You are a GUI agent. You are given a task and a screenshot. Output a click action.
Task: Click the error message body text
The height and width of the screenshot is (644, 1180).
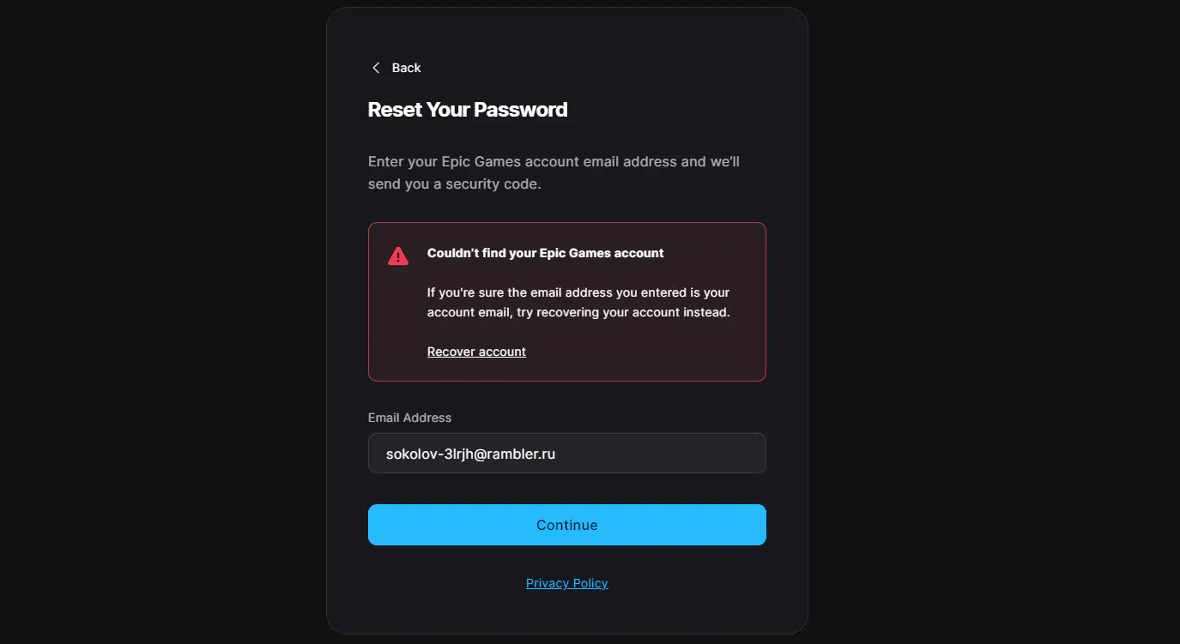click(x=578, y=303)
